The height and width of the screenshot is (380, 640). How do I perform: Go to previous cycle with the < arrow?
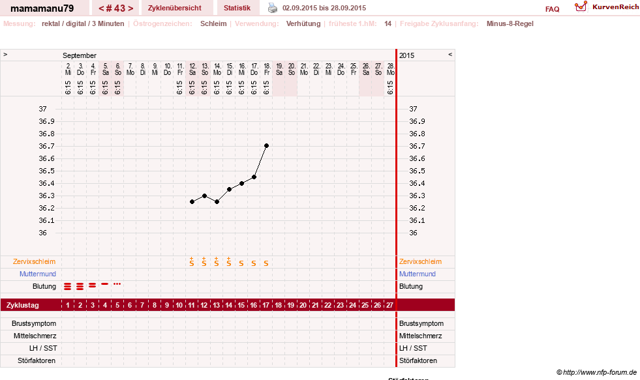point(101,8)
